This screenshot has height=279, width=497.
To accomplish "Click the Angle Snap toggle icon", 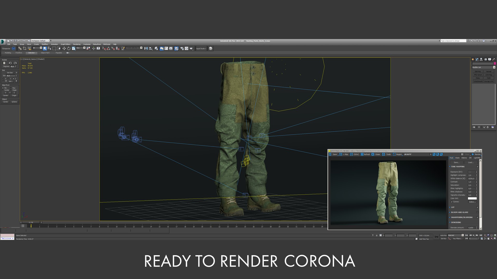I will click(x=108, y=48).
